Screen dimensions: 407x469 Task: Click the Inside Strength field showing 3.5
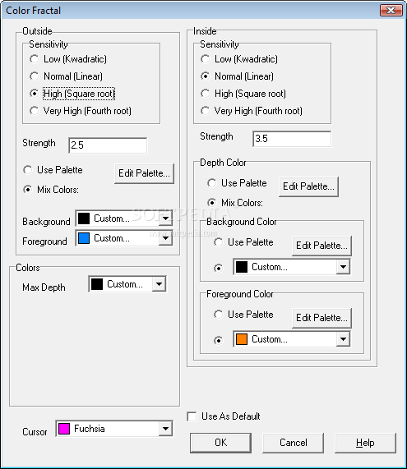pyautogui.click(x=292, y=139)
